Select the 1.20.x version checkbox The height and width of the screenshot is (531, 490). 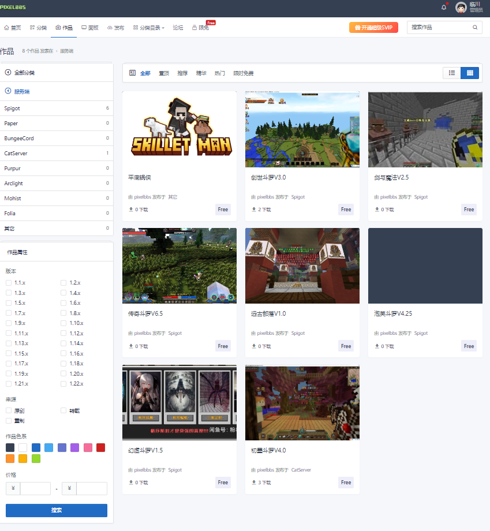point(63,373)
